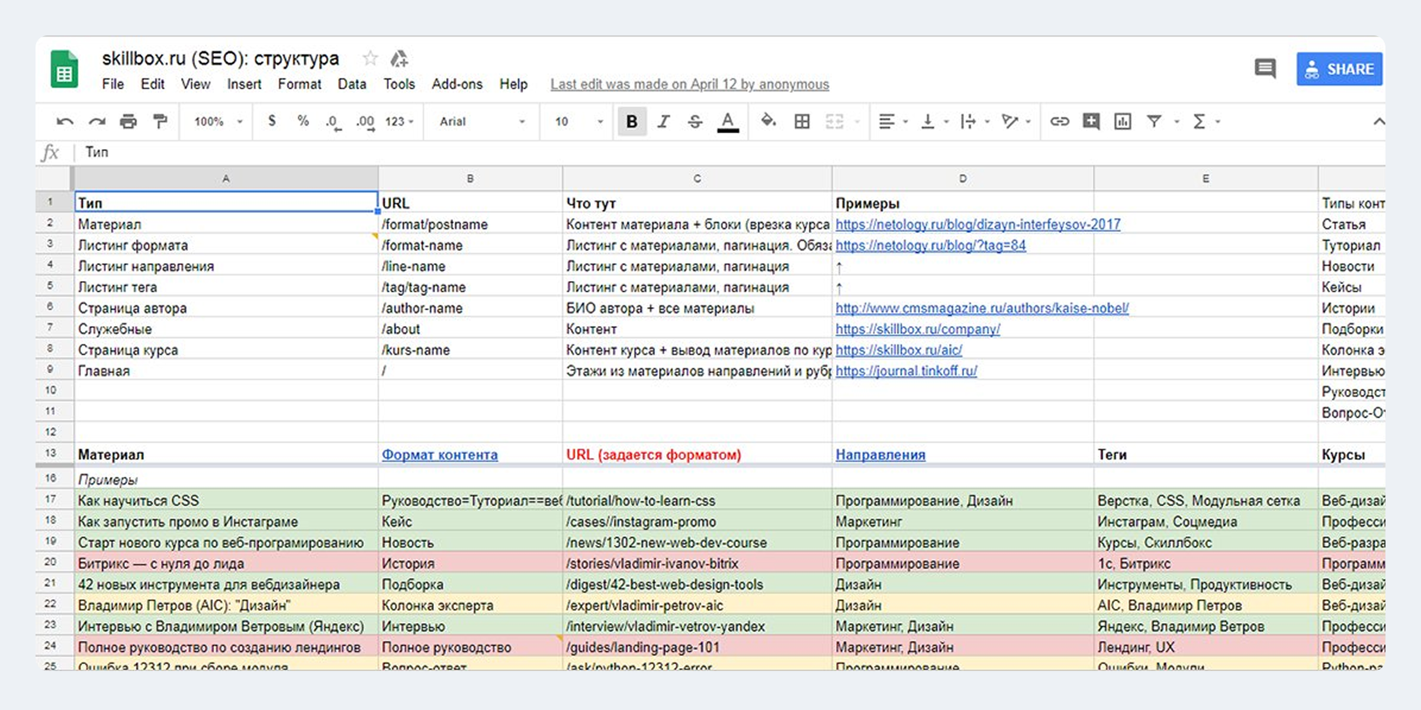Image resolution: width=1421 pixels, height=710 pixels.
Task: Click the add to Drive icon
Action: pyautogui.click(x=399, y=59)
